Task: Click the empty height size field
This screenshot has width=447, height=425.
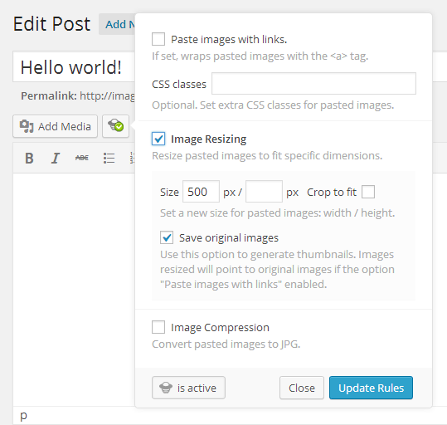Action: (x=264, y=191)
